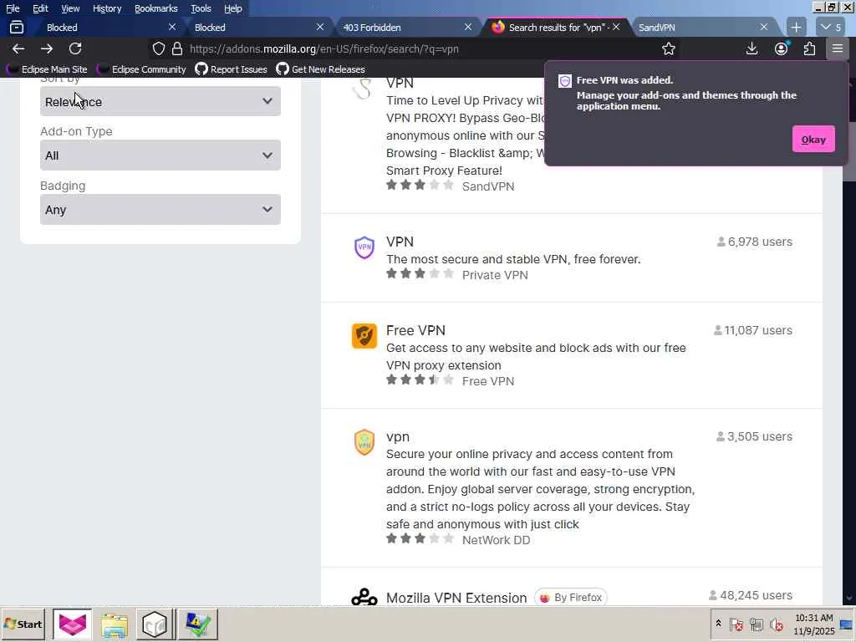Open Get New Releases bookmark

(321, 69)
